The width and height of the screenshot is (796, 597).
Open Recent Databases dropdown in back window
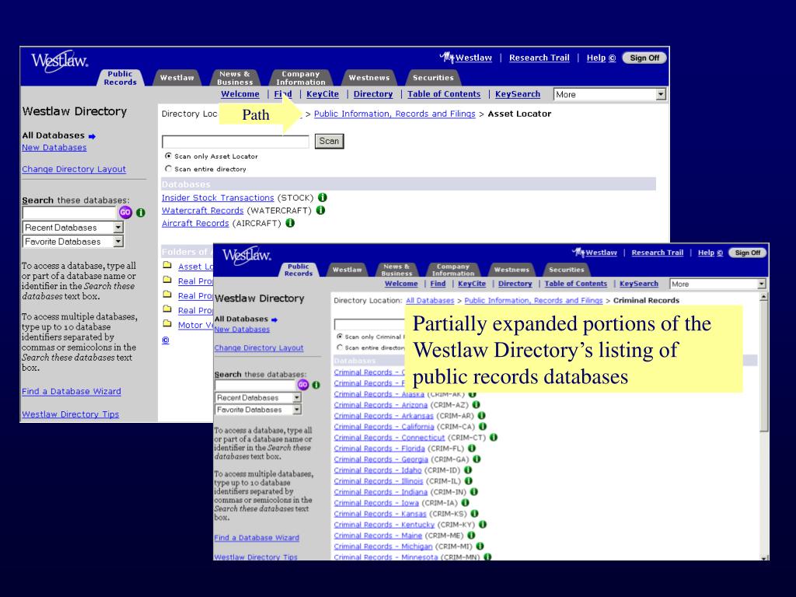coord(118,228)
